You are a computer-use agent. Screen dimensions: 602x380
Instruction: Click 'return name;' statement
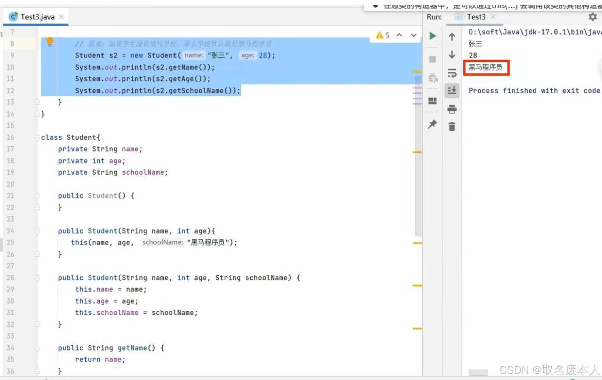click(x=100, y=360)
